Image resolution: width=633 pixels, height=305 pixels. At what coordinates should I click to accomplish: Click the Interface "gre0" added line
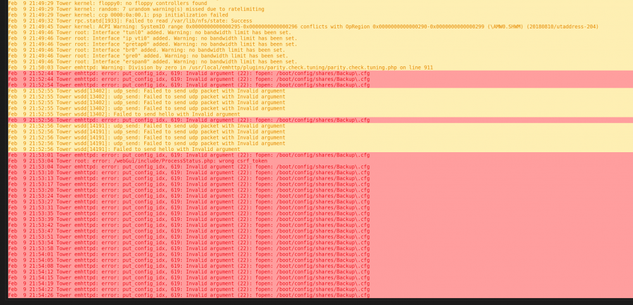pyautogui.click(x=148, y=56)
